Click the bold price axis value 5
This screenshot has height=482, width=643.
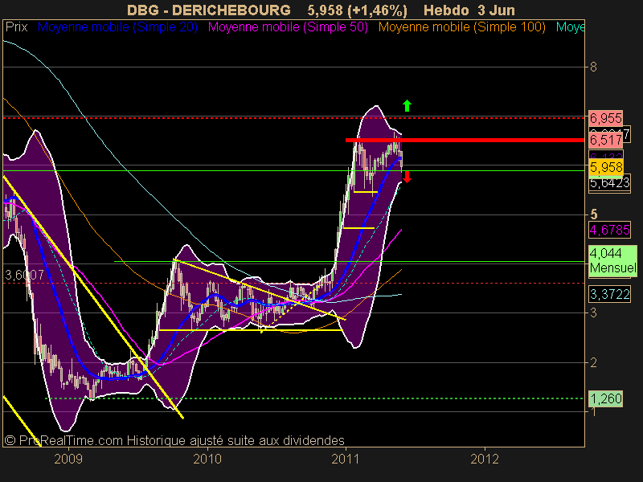point(594,214)
